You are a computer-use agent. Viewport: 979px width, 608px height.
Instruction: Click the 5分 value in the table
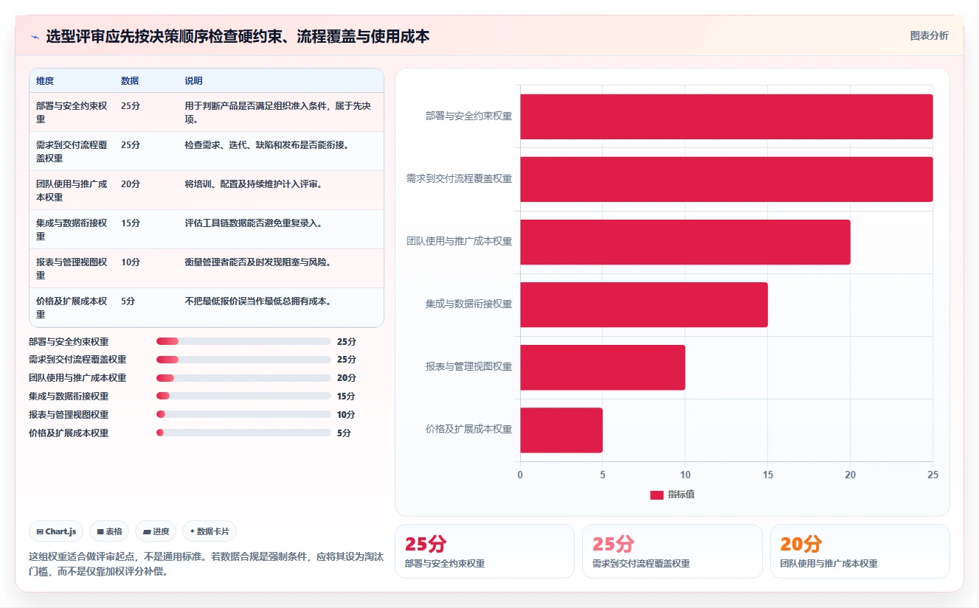click(128, 301)
